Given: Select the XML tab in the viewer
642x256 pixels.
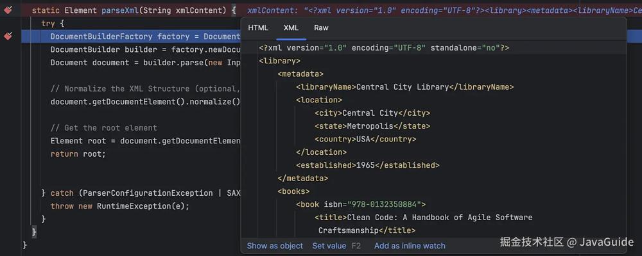Looking at the screenshot, I should coord(291,28).
